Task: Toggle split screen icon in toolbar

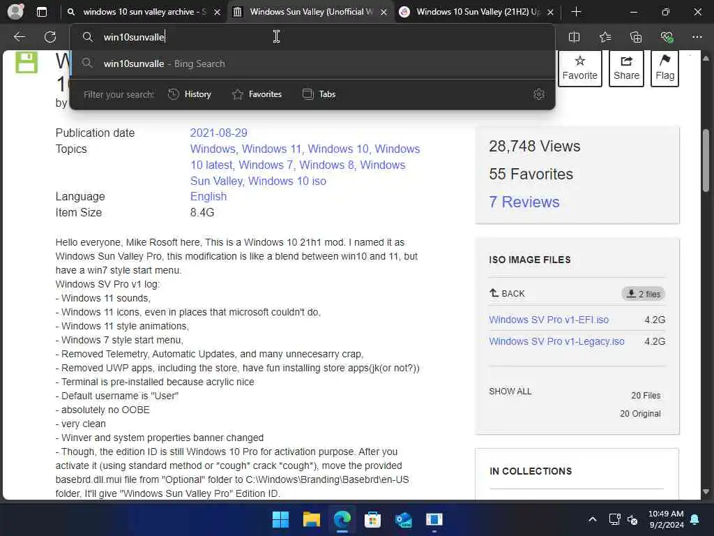Action: (x=575, y=37)
